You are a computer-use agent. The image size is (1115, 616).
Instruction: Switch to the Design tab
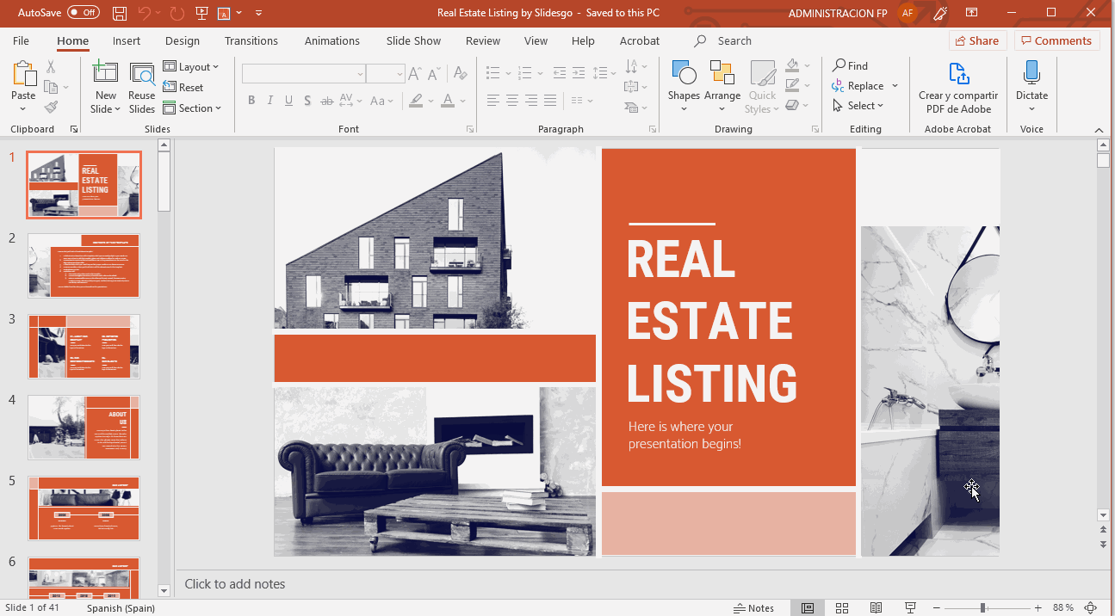(182, 40)
